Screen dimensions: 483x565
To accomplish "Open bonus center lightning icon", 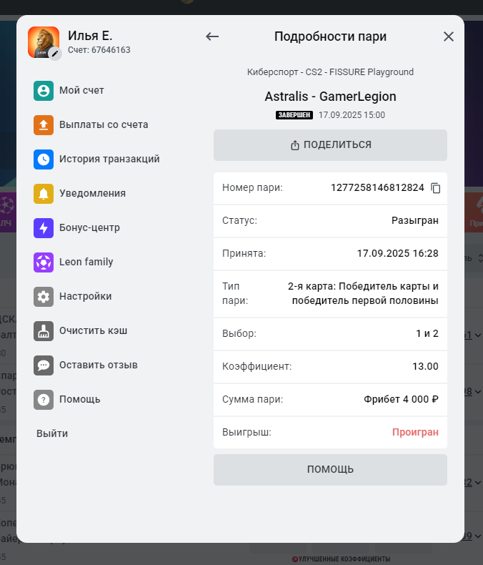I will pyautogui.click(x=44, y=228).
